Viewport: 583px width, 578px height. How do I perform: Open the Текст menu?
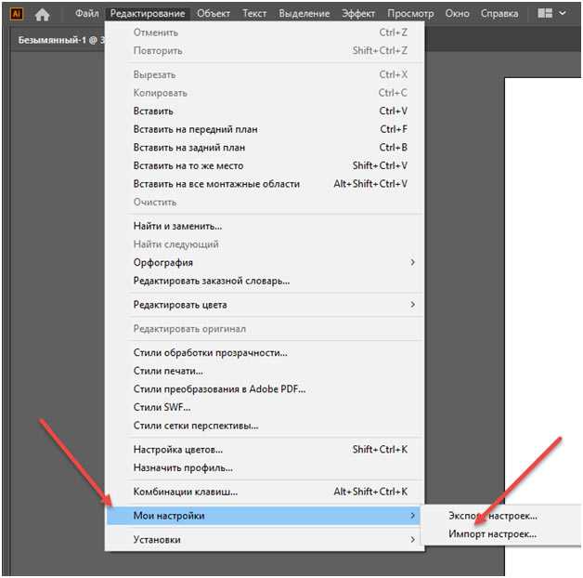tap(254, 14)
